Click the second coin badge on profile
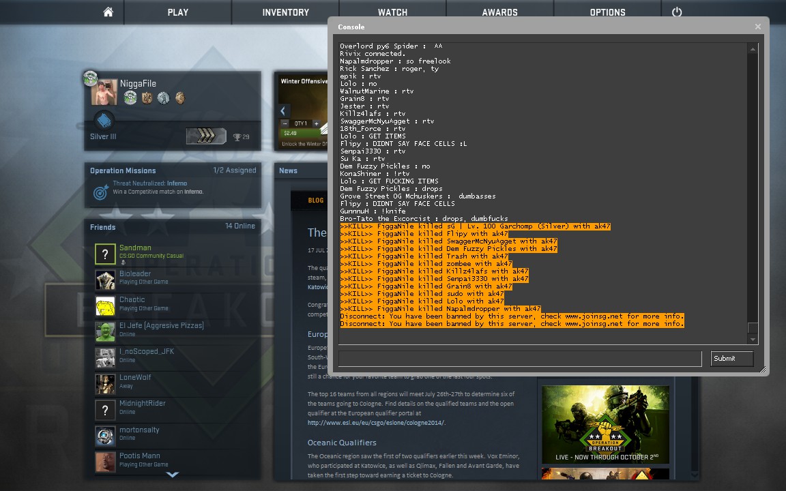Viewport: 786px width, 491px height. coord(147,98)
